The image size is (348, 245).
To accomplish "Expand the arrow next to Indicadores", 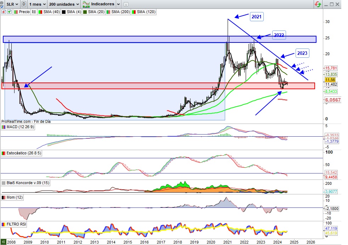I will click(x=118, y=4).
